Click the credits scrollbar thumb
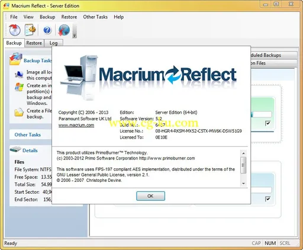This screenshot has width=303, height=250. pyautogui.click(x=243, y=165)
